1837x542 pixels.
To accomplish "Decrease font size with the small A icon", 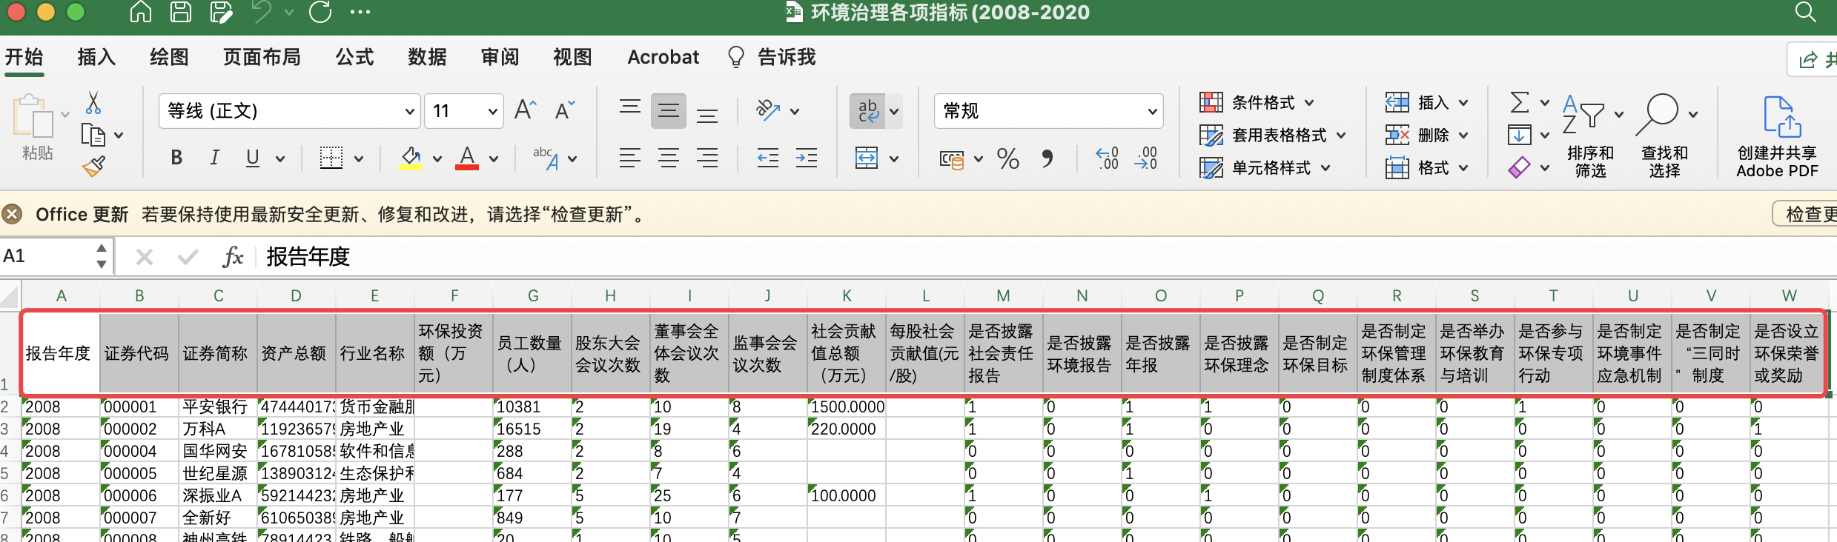I will (x=565, y=110).
